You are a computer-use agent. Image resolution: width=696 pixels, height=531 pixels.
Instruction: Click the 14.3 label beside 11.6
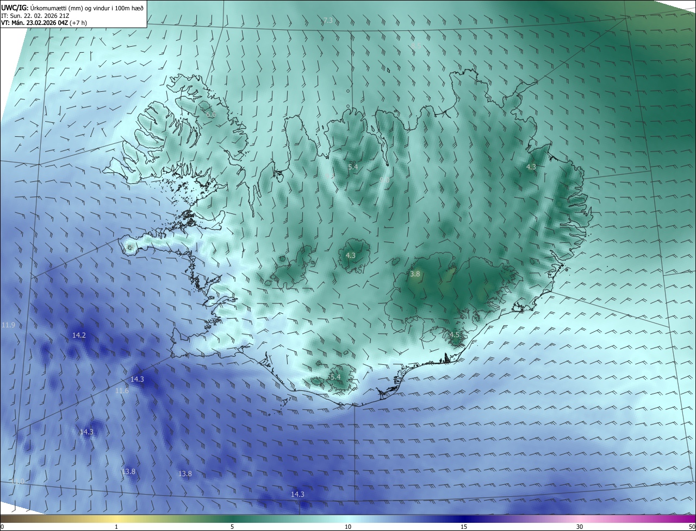coord(137,380)
